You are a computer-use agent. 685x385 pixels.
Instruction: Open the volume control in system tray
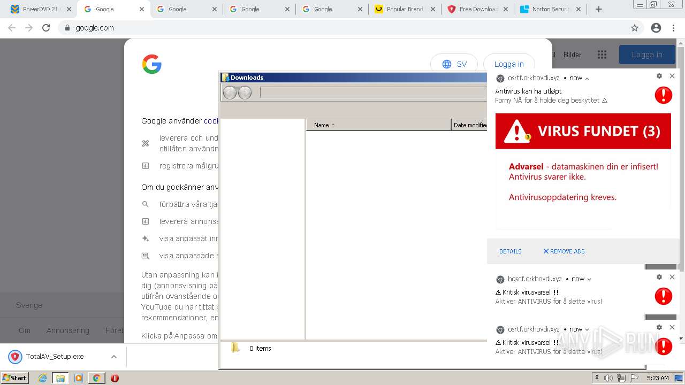[x=608, y=378]
